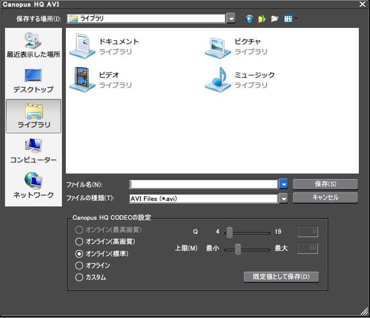This screenshot has height=318, width=370.
Task: Create a new folder
Action: 275,18
